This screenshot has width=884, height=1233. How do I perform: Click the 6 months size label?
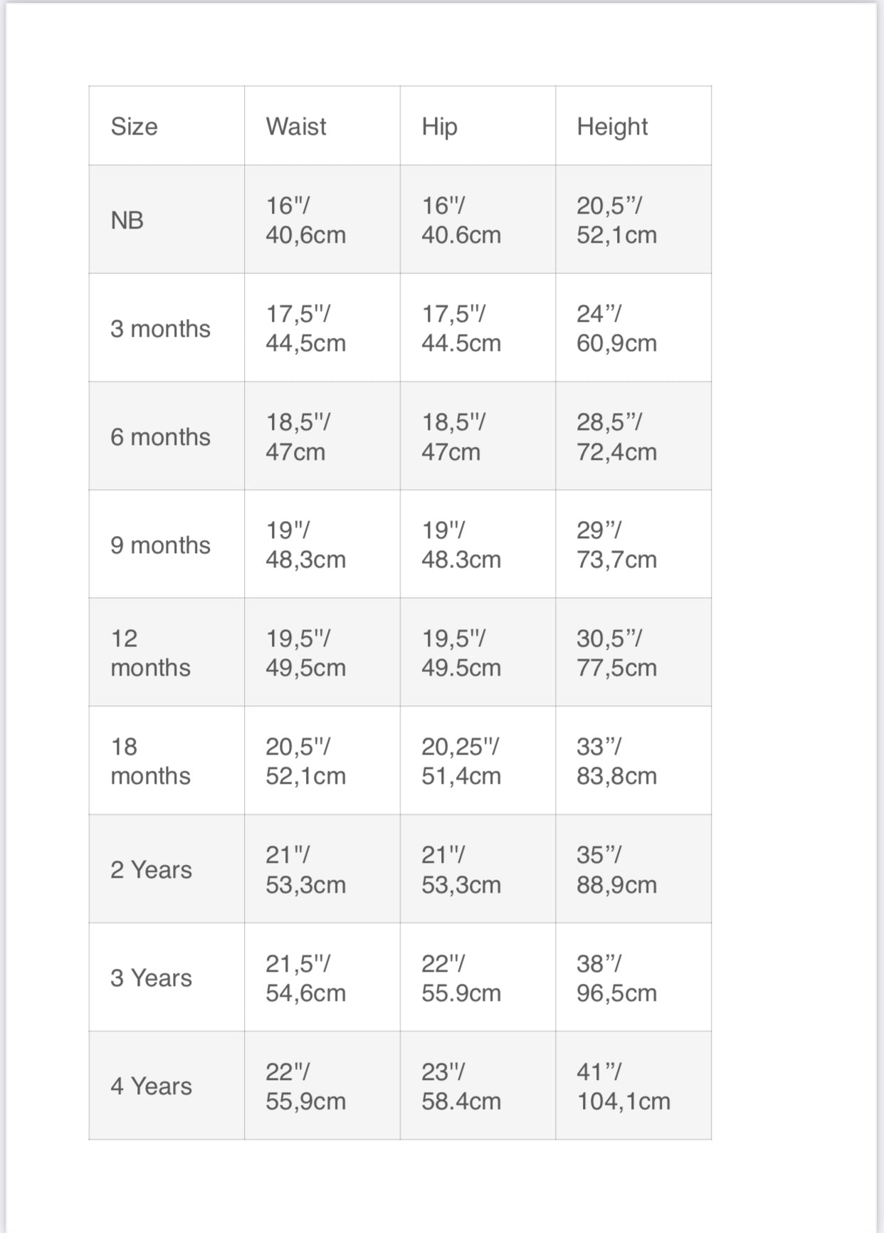point(160,437)
